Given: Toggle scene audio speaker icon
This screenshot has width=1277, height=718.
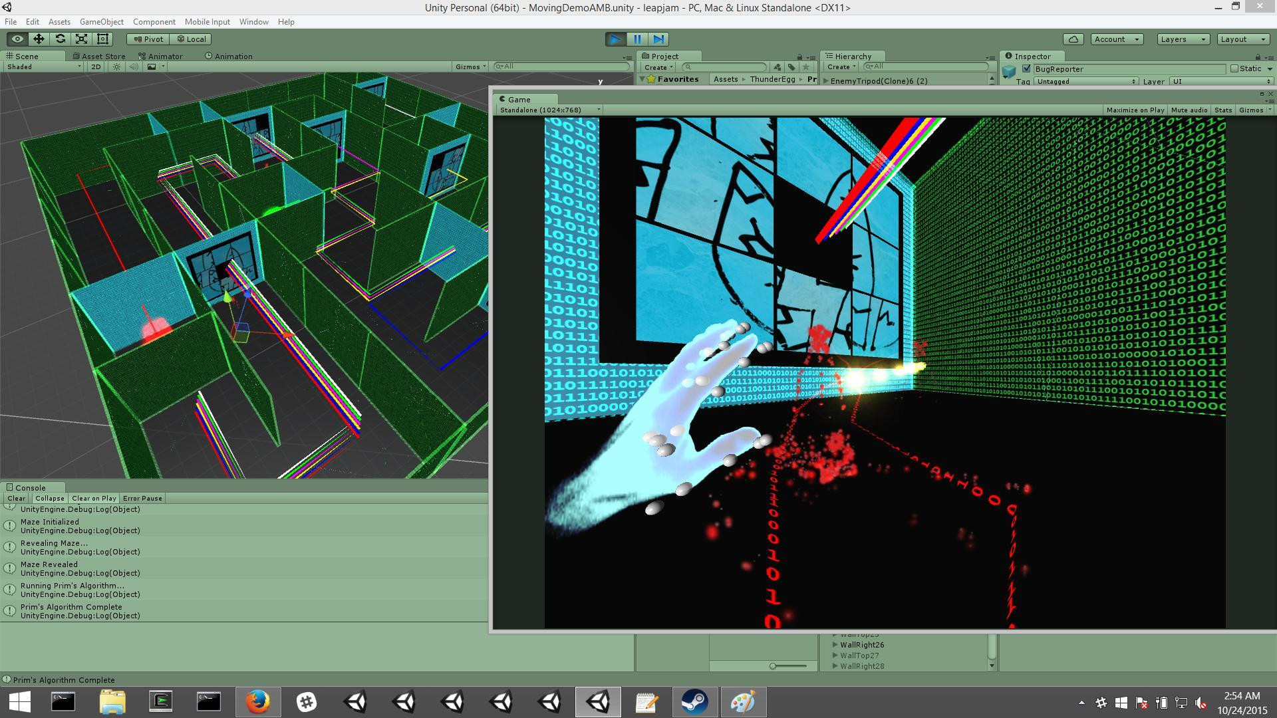Looking at the screenshot, I should (134, 66).
